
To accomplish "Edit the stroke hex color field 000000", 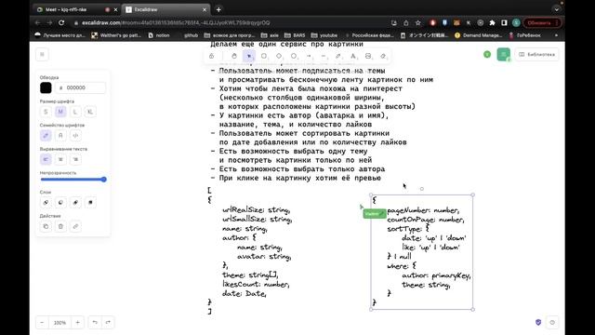I will 81,87.
